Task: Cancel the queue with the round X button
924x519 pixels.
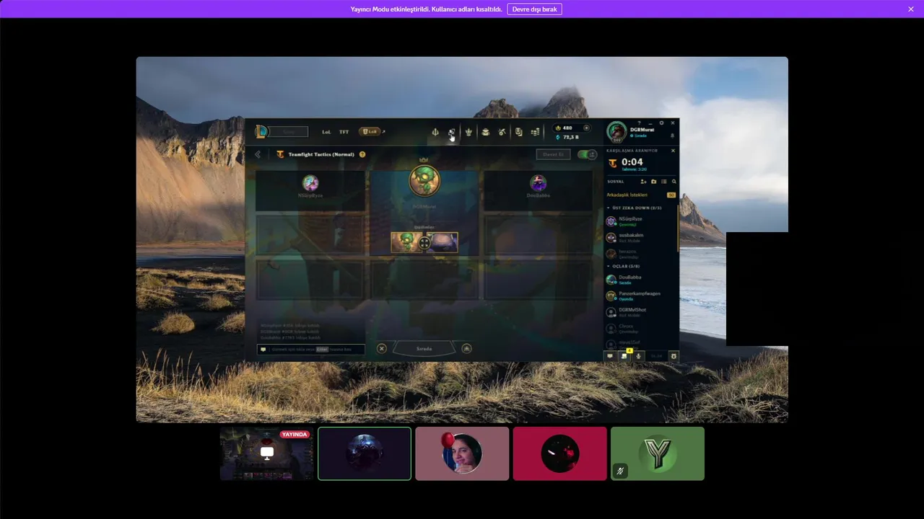Action: [382, 349]
